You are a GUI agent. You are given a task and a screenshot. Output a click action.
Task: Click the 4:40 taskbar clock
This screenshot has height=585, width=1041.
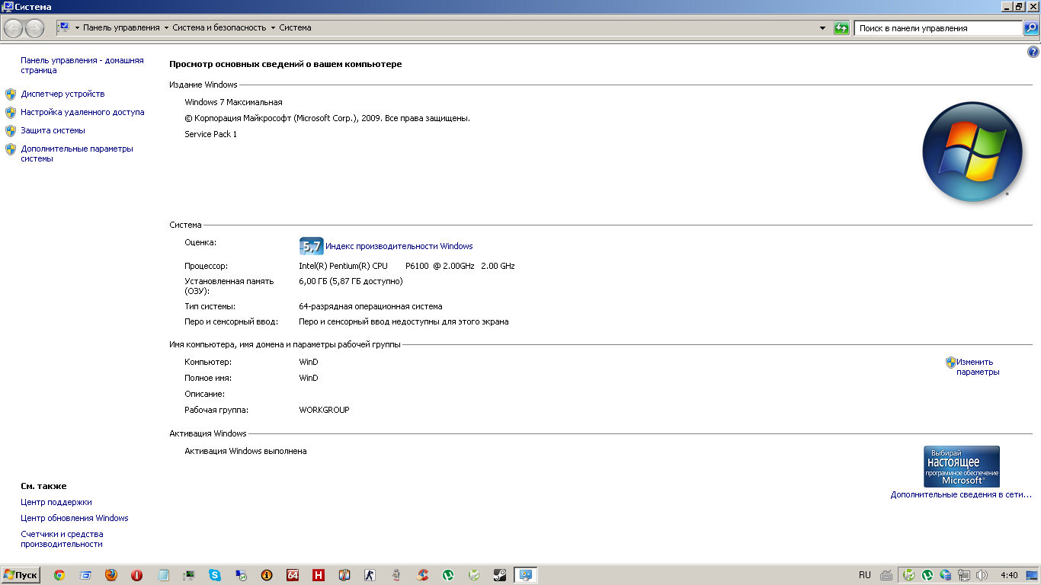[x=1009, y=575]
